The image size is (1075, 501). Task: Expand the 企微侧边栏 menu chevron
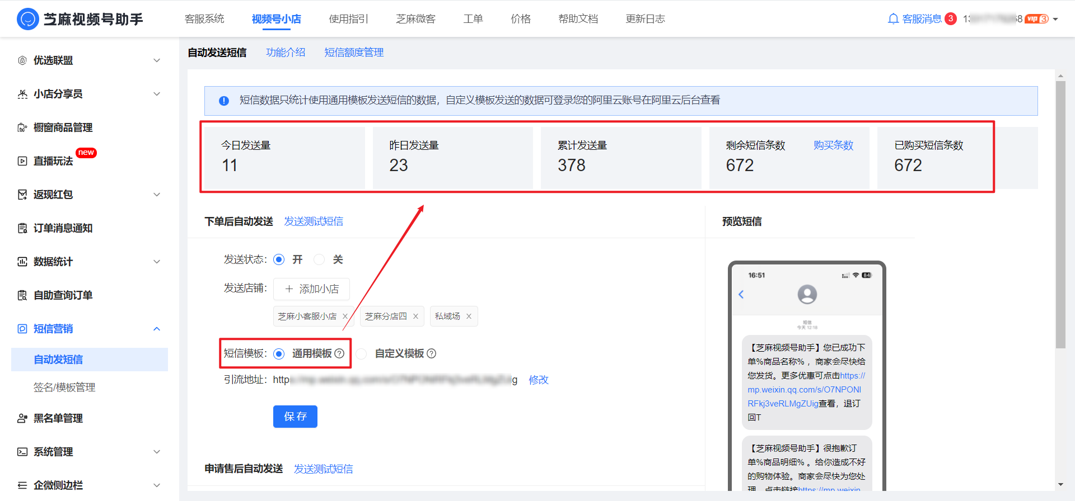click(157, 485)
